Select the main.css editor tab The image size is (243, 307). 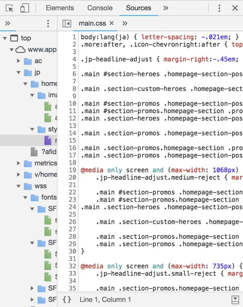pos(92,23)
